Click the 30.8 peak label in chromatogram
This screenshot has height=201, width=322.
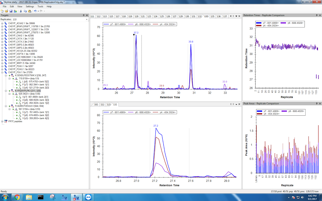[191, 42]
